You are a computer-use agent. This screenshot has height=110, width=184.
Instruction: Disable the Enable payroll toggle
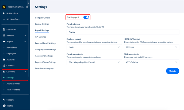tap(86, 17)
